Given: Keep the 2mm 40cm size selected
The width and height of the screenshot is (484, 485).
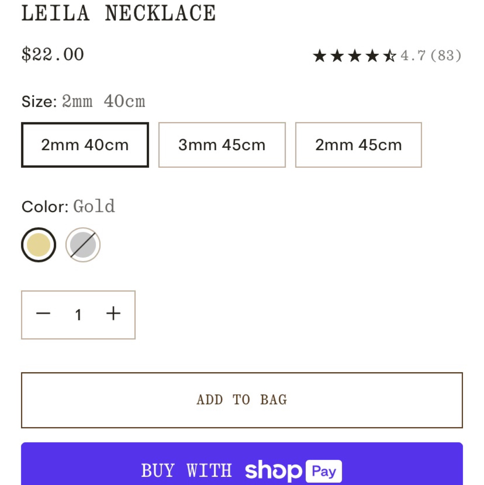Looking at the screenshot, I should coord(85,144).
